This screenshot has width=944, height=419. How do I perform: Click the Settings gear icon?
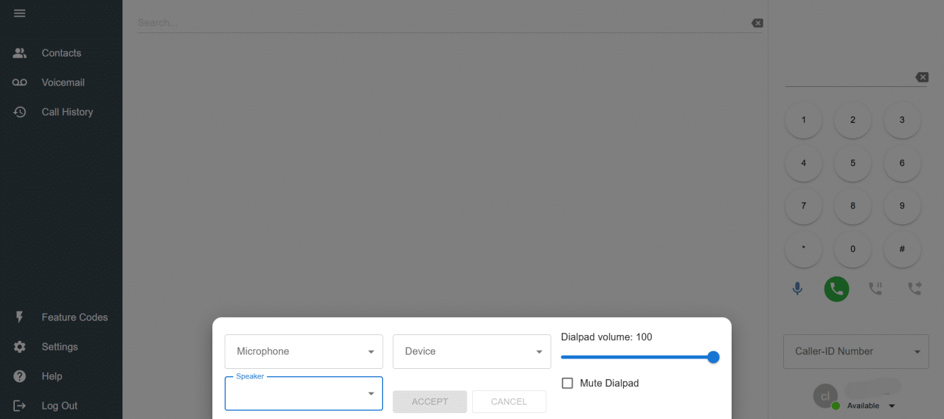(20, 347)
